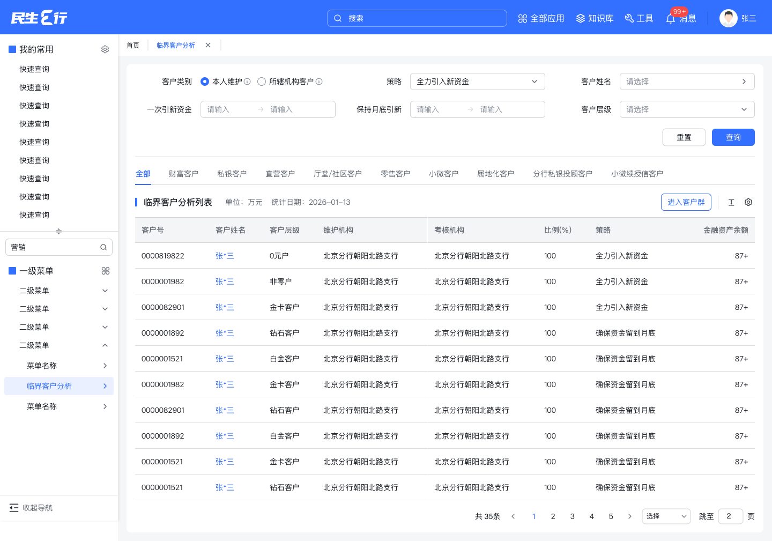This screenshot has width=772, height=541.
Task: Click the 查询 button
Action: pos(733,137)
